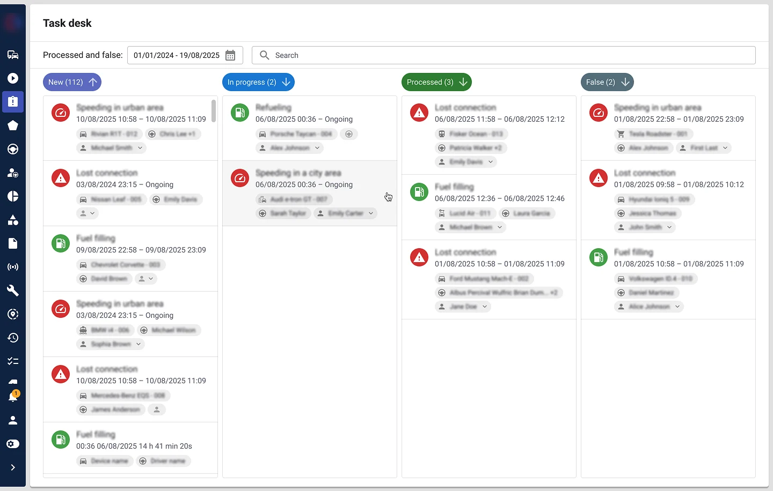Screen dimensions: 773x491
Task: Expand chevron on the Refueling card
Action: click(x=317, y=148)
